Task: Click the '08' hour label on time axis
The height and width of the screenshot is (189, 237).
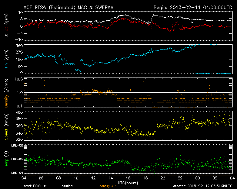Action: point(59,178)
